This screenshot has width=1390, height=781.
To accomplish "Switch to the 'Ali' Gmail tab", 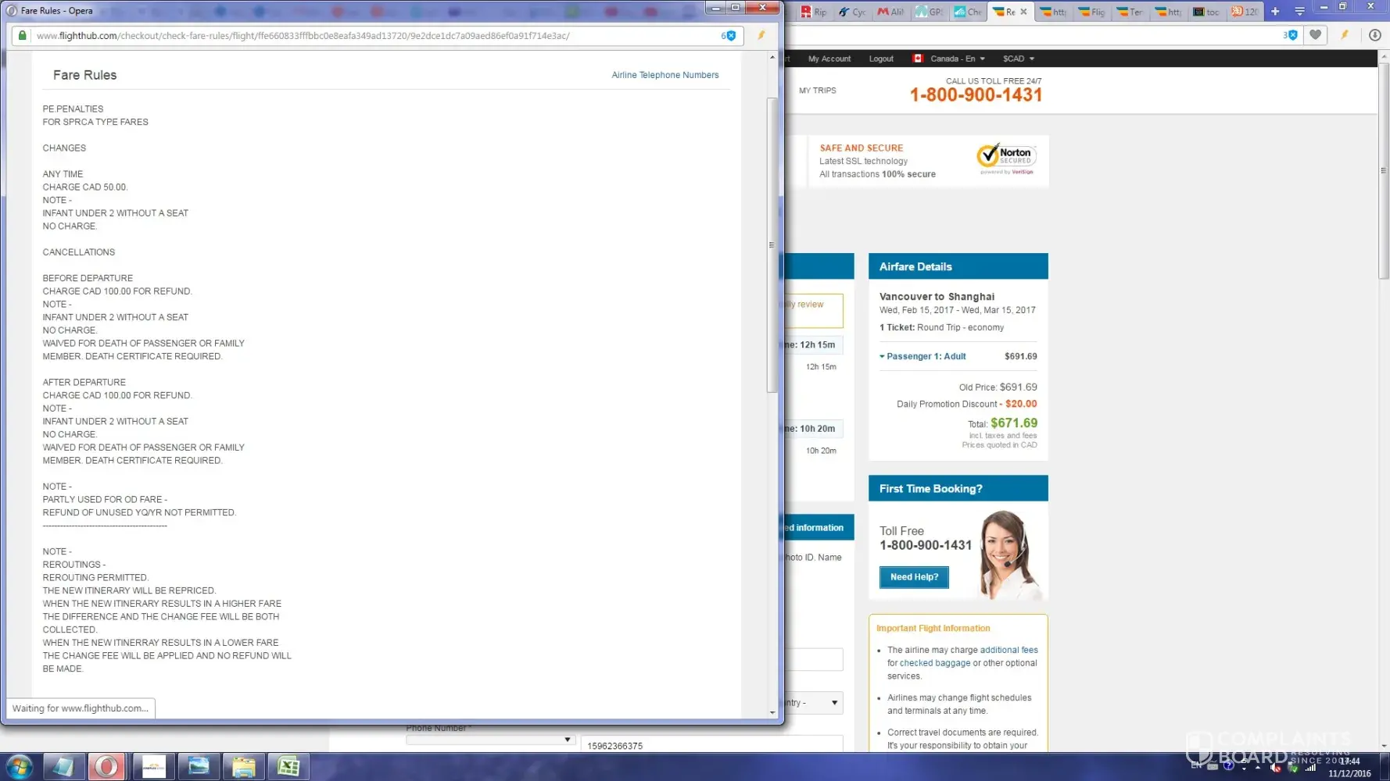I will click(x=890, y=12).
